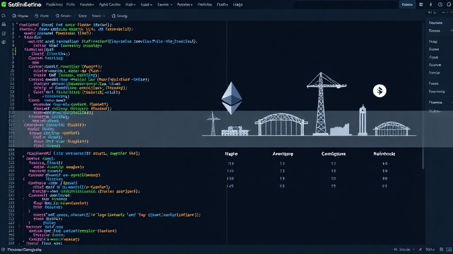The image size is (453, 254).
Task: Open the small dropdown arrow in the status bar
Action: (x=414, y=250)
